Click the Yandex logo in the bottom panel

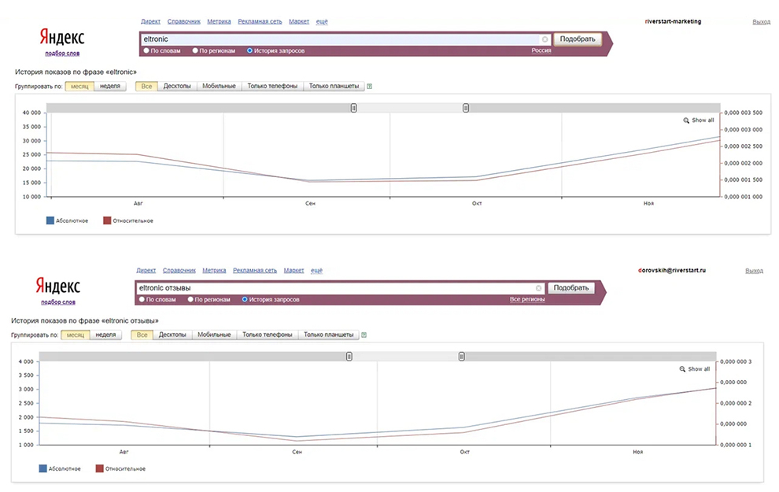pos(57,285)
